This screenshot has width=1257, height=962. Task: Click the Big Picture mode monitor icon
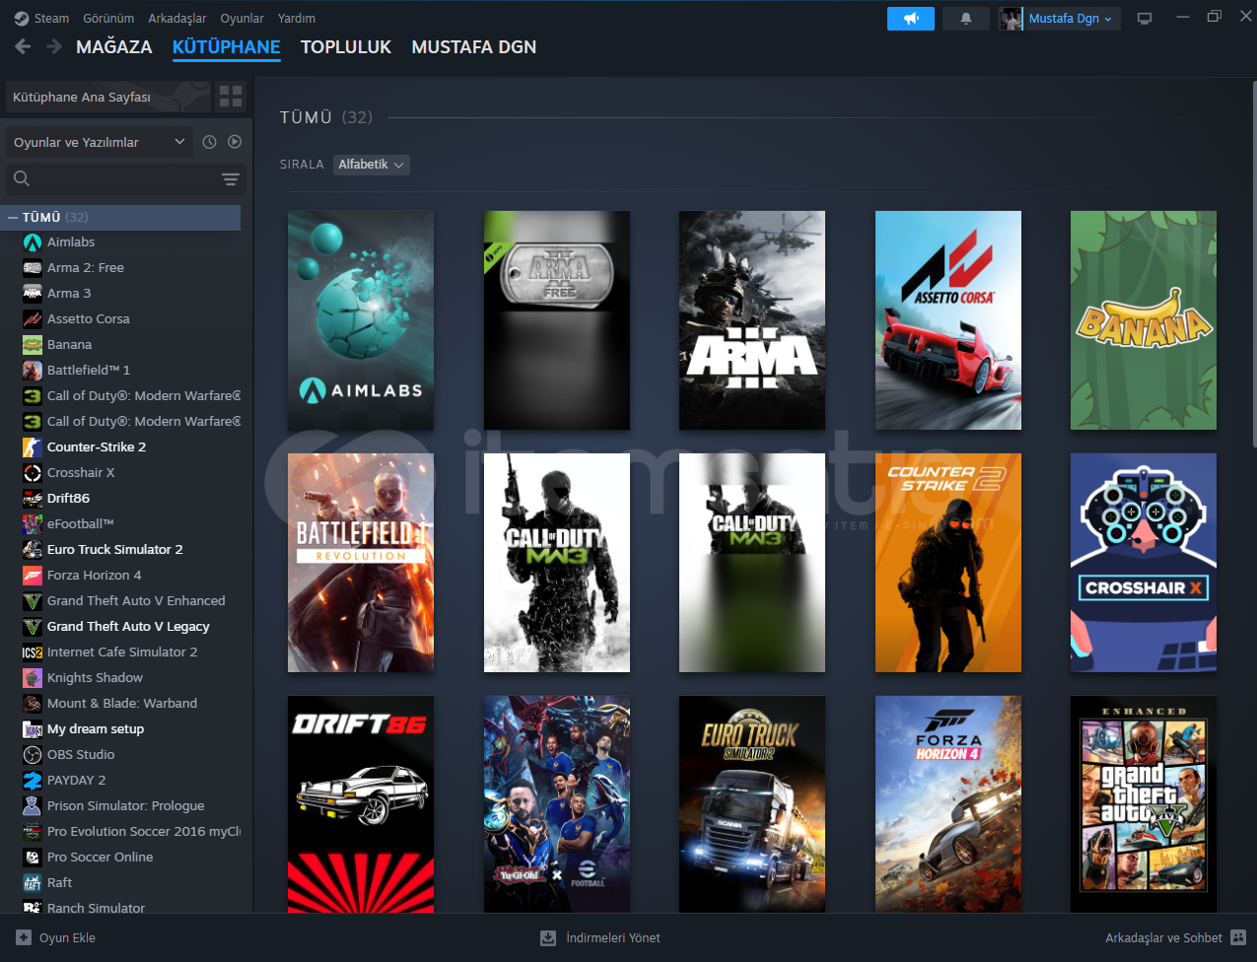(x=1145, y=19)
